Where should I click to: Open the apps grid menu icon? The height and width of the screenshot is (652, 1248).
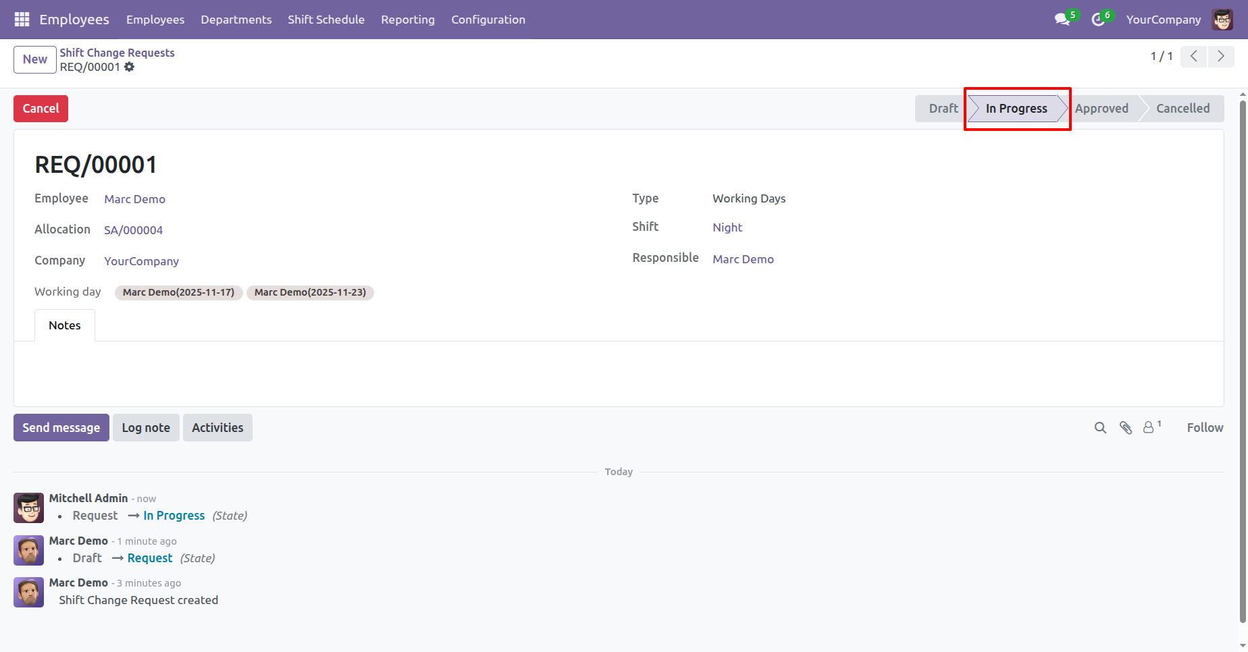pos(22,20)
